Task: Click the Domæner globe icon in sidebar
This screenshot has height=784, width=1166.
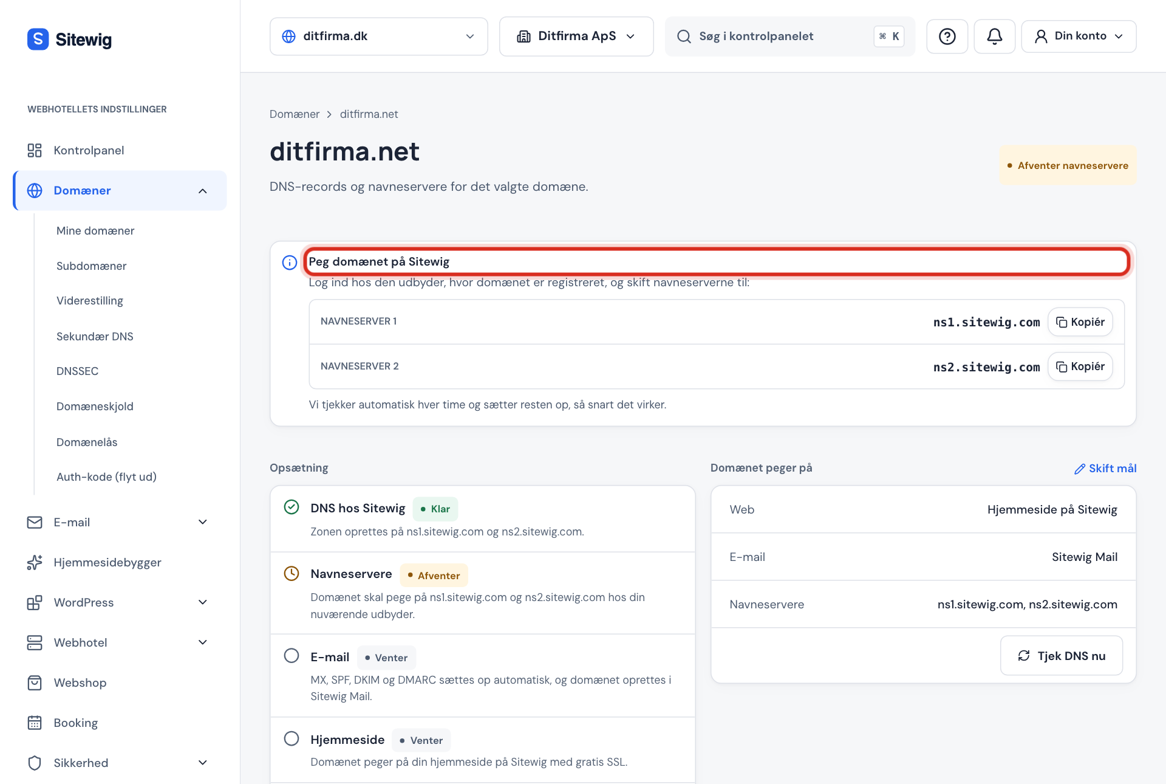Action: point(35,190)
